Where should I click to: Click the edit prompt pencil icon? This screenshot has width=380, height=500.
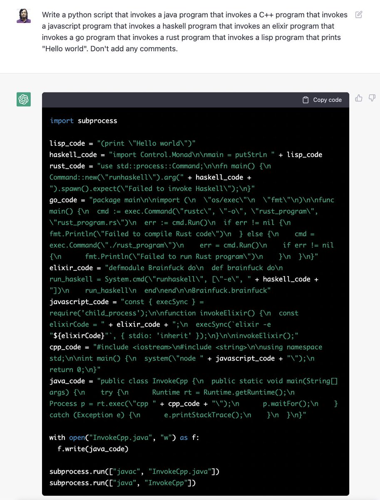[x=359, y=15]
